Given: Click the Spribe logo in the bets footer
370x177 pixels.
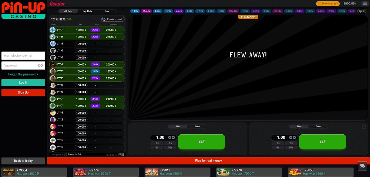Looking at the screenshot, I should click(121, 155).
